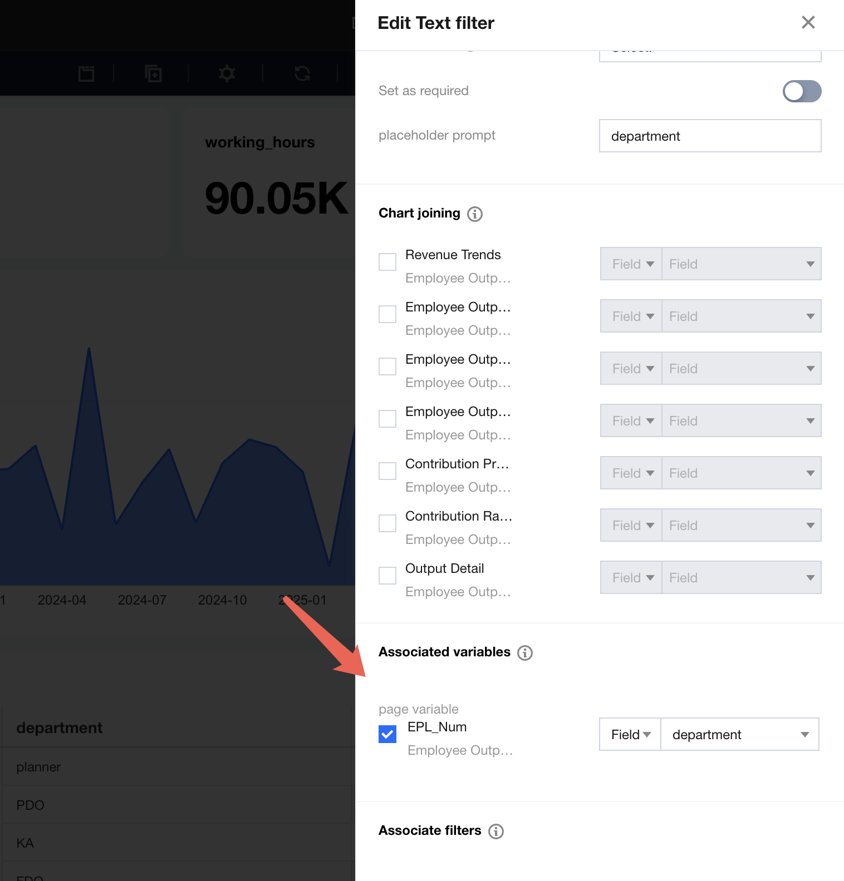
Task: Open the settings gear in the toolbar
Action: click(227, 73)
